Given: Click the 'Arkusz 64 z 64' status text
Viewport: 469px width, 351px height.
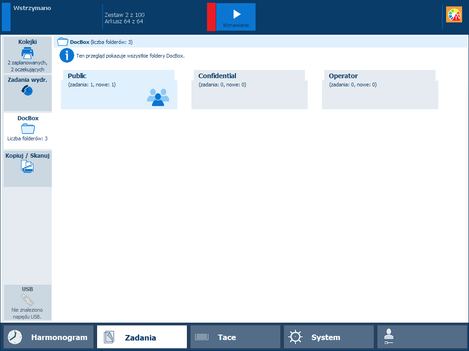Looking at the screenshot, I should [124, 21].
